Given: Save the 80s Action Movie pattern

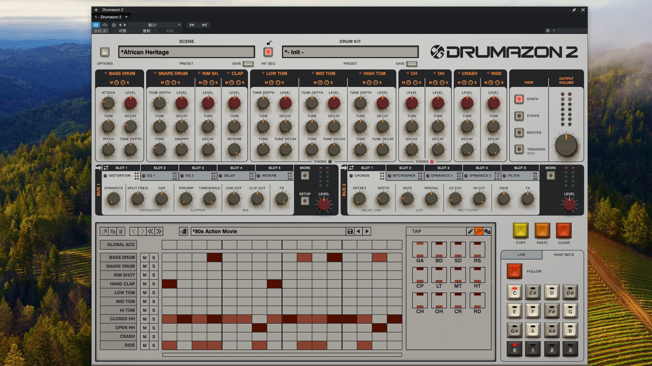Looking at the screenshot, I should tap(350, 231).
